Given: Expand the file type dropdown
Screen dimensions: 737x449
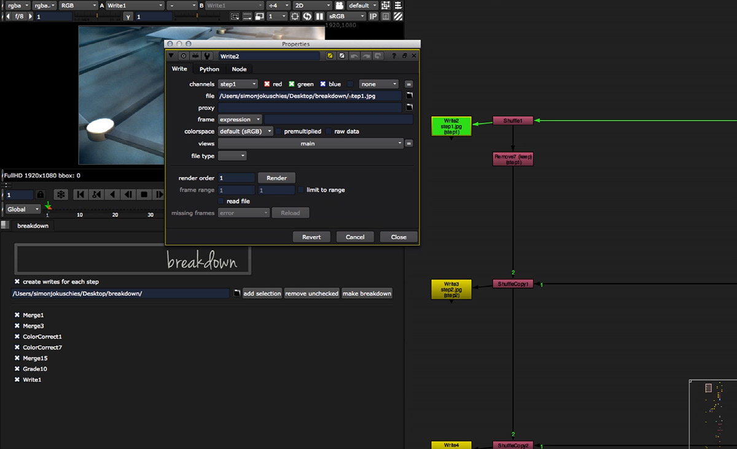Looking at the screenshot, I should [232, 156].
